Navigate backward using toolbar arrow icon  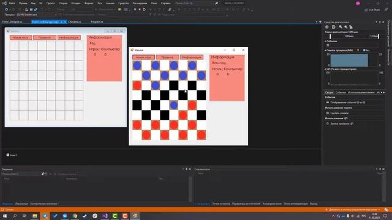tap(7, 10)
